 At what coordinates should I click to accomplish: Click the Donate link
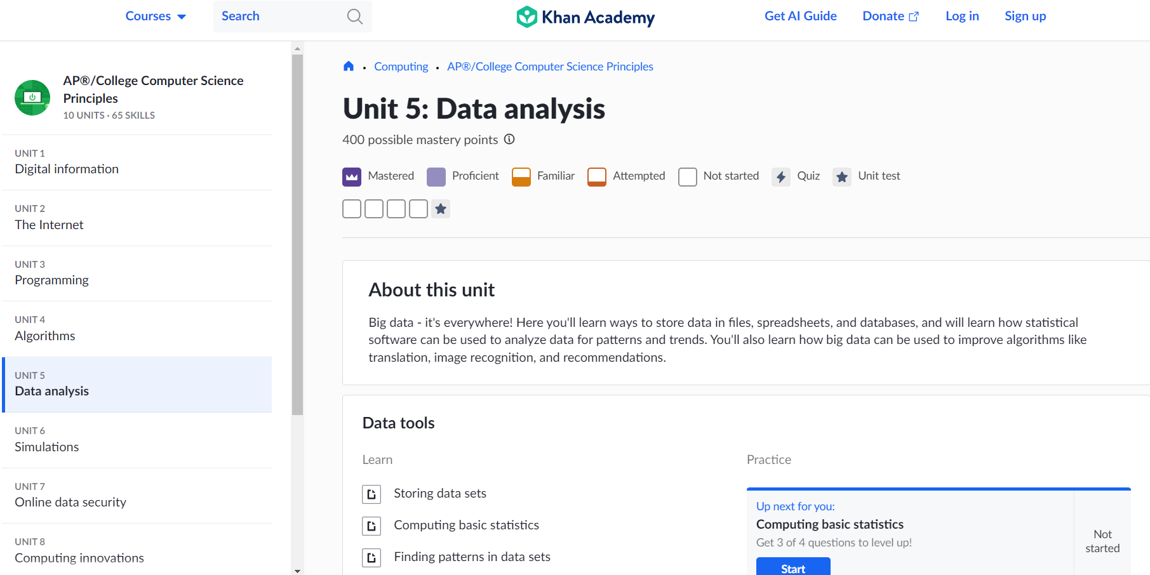point(890,17)
